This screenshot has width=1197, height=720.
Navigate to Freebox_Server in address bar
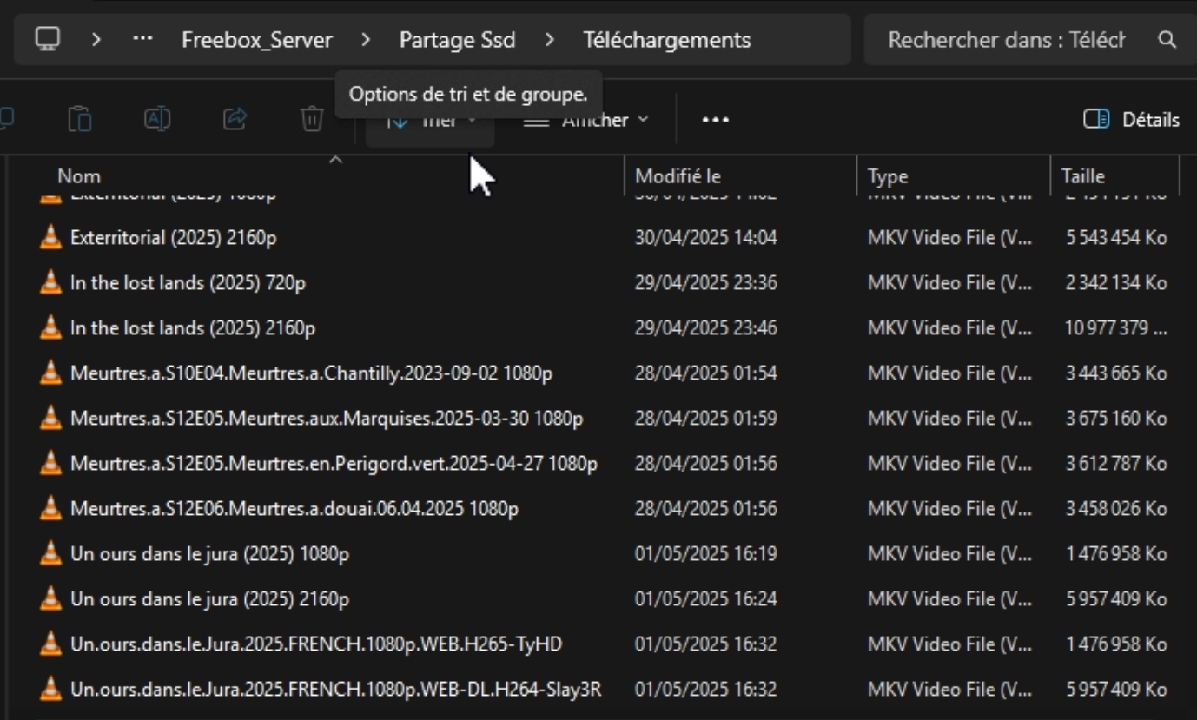256,40
